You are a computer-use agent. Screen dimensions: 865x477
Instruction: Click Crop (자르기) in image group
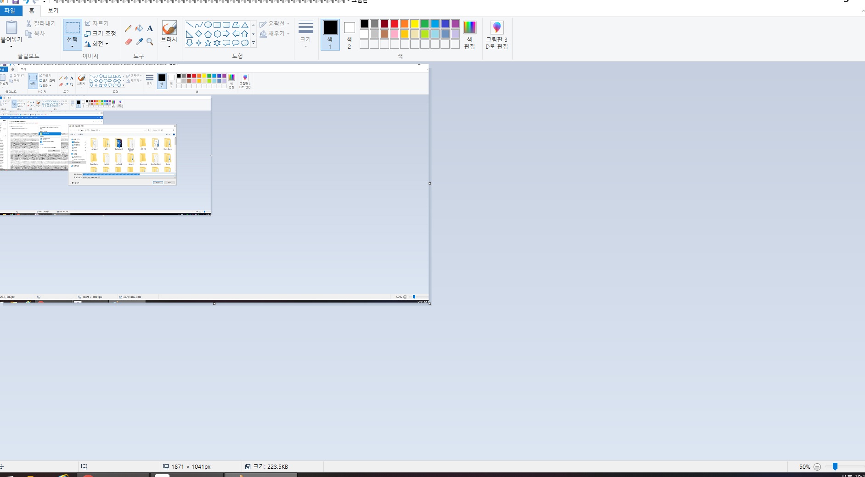pos(97,23)
